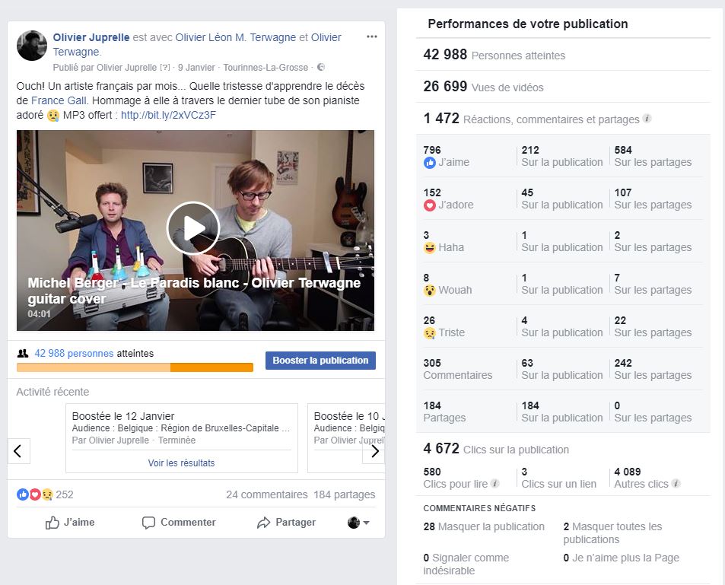Open the bit.ly MP3 link
Image resolution: width=725 pixels, height=585 pixels.
click(x=168, y=115)
